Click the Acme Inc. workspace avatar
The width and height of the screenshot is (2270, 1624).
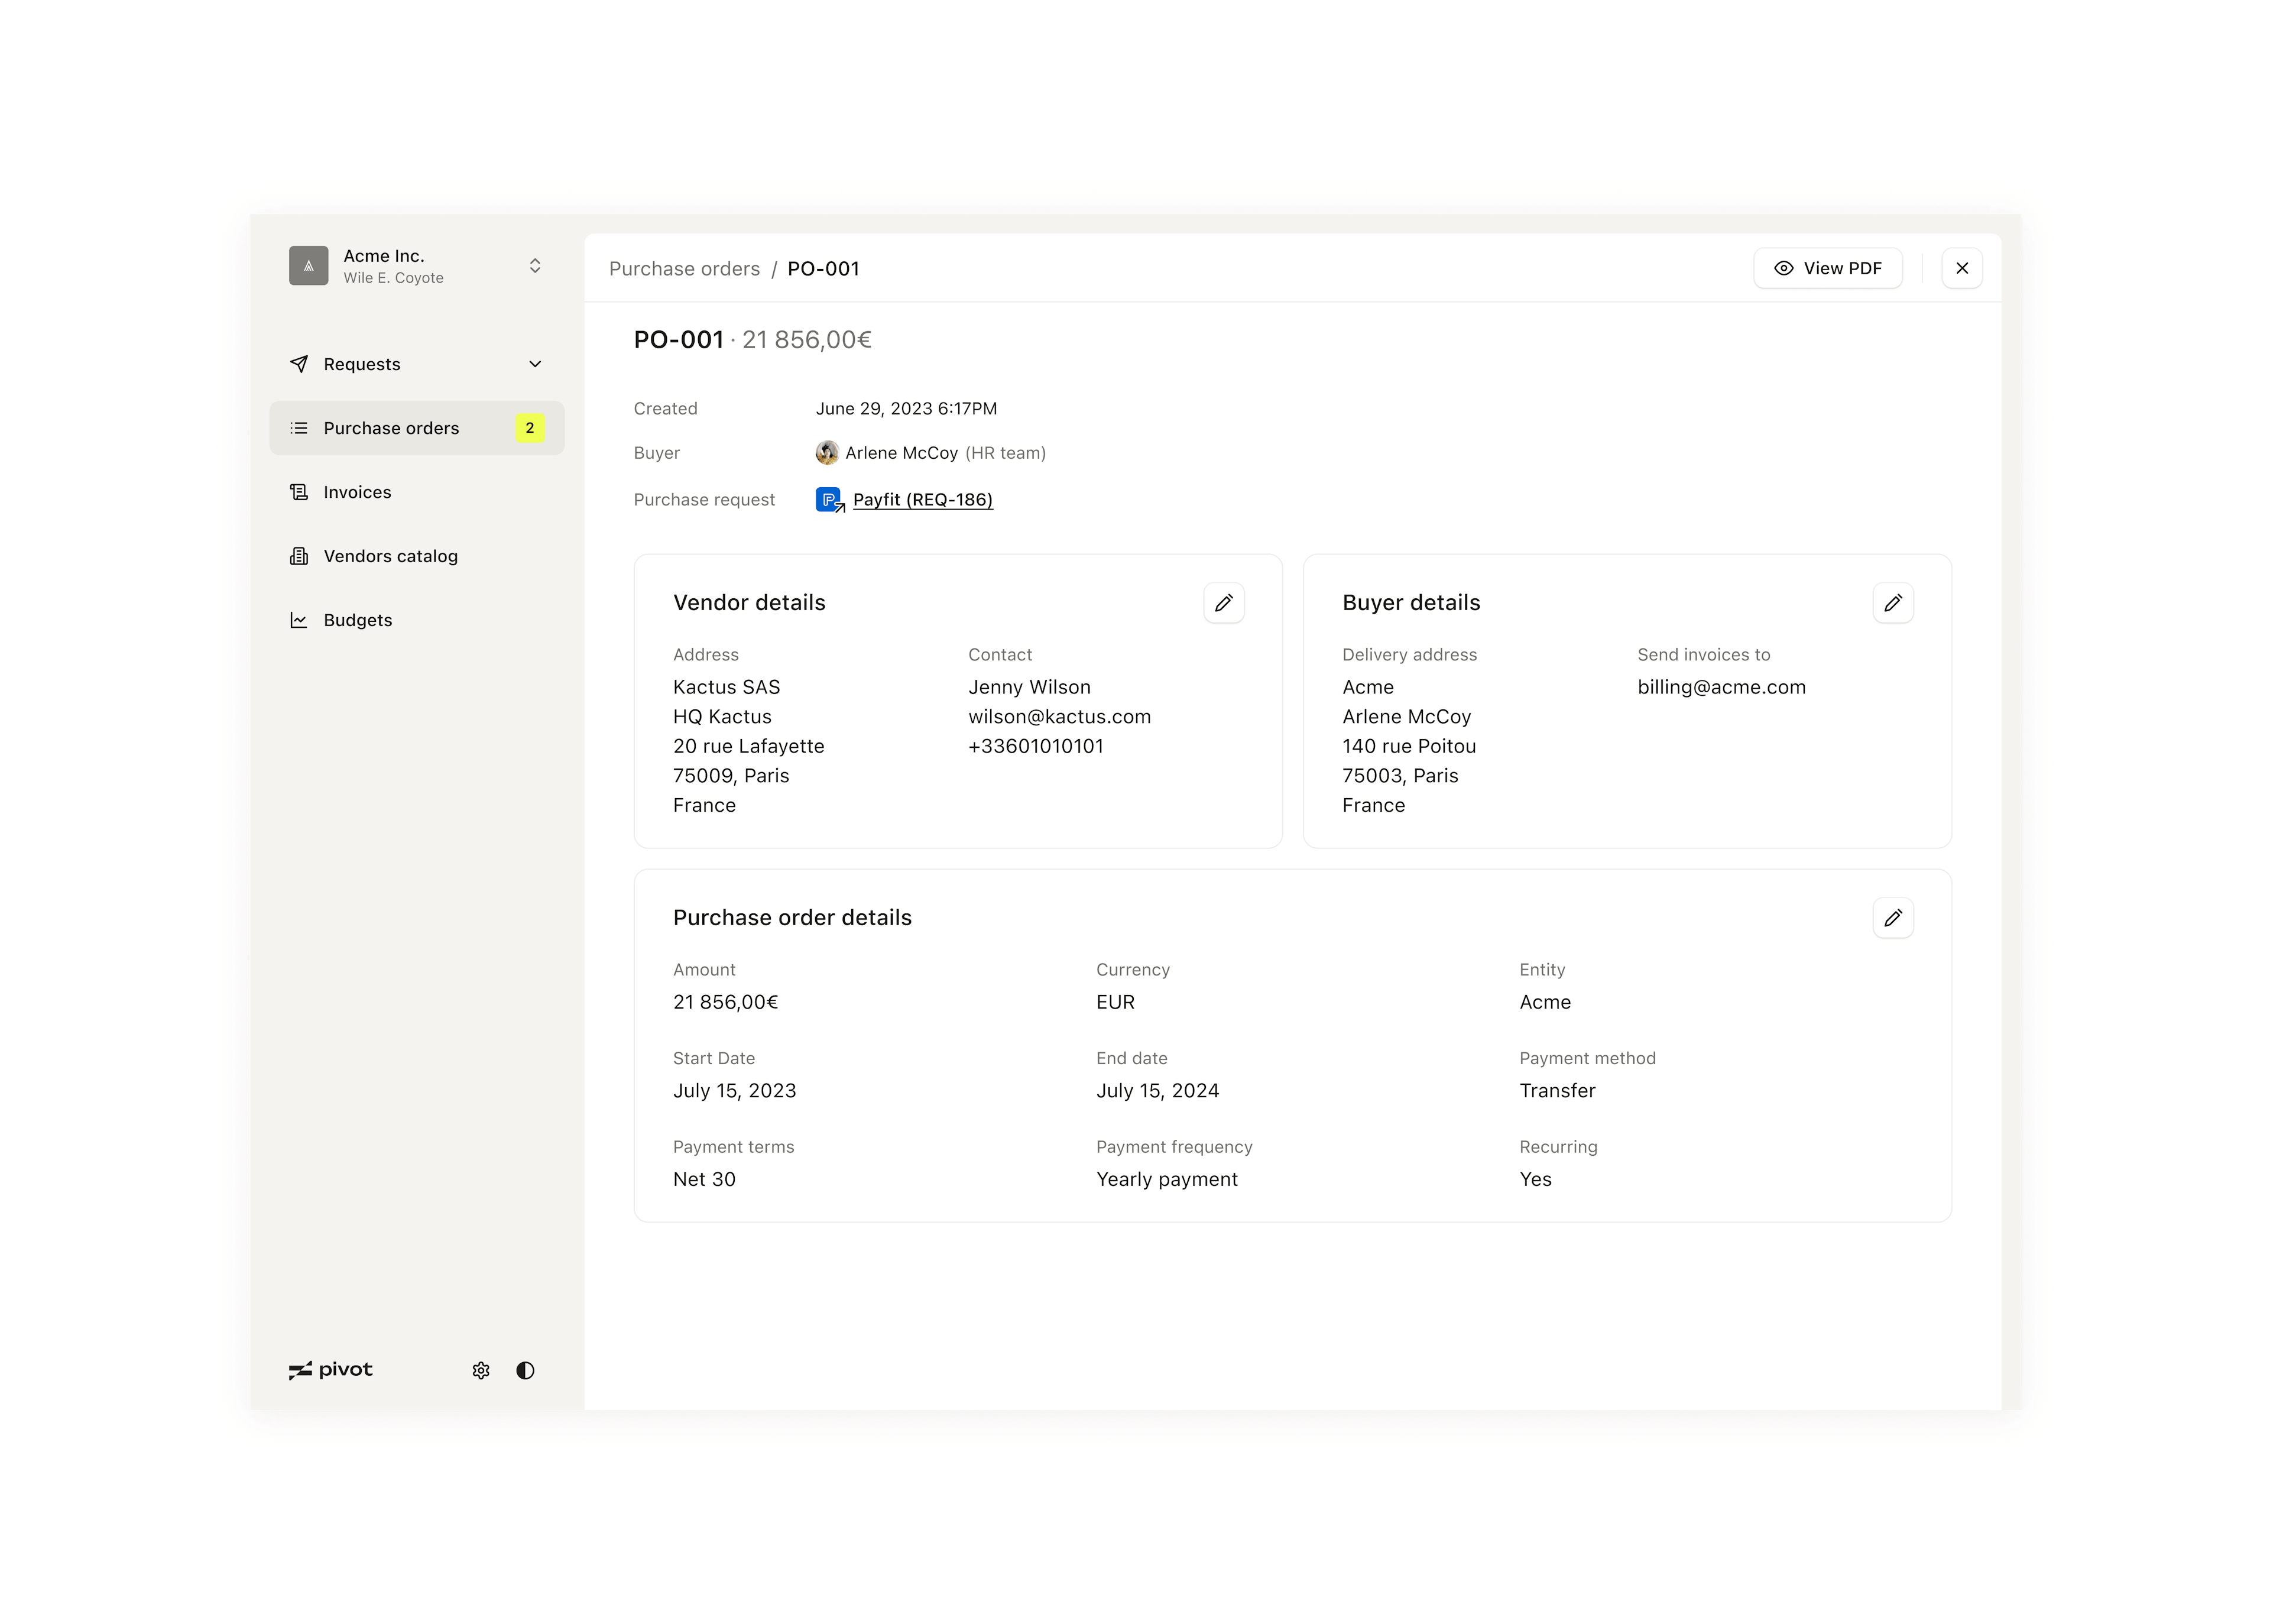click(308, 266)
